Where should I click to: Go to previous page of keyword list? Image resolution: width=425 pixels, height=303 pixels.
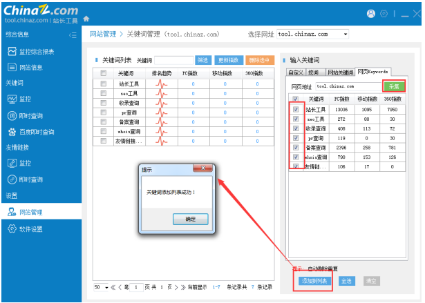(120, 287)
